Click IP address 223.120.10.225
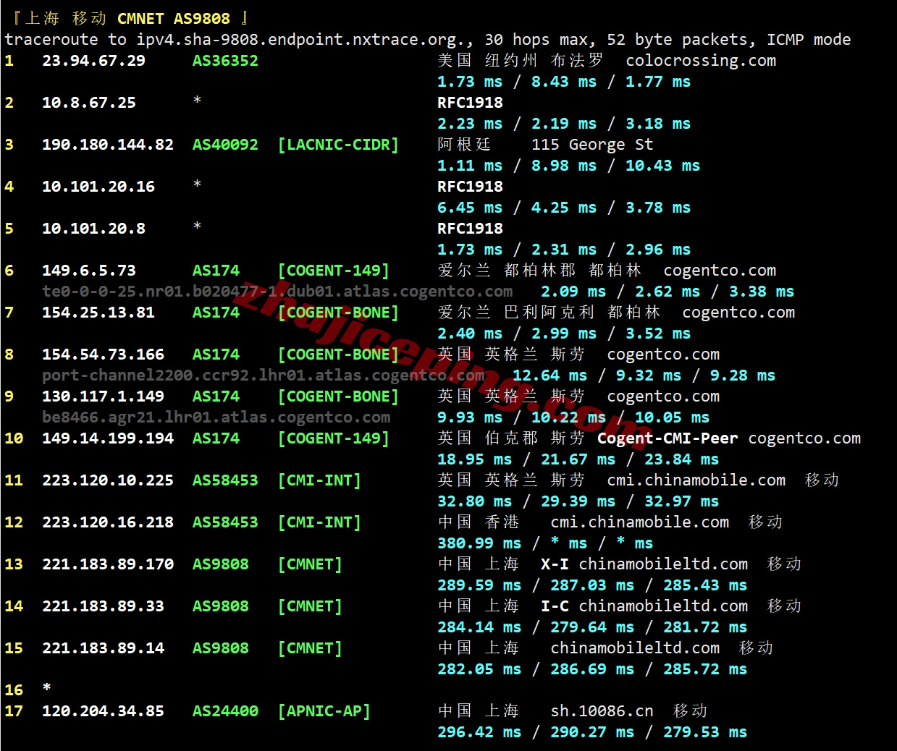 coord(108,480)
